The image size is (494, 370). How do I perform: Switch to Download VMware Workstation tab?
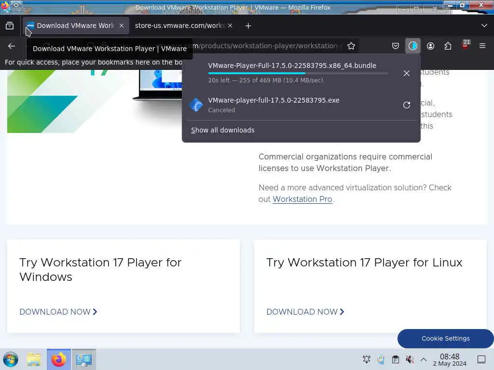(x=76, y=26)
